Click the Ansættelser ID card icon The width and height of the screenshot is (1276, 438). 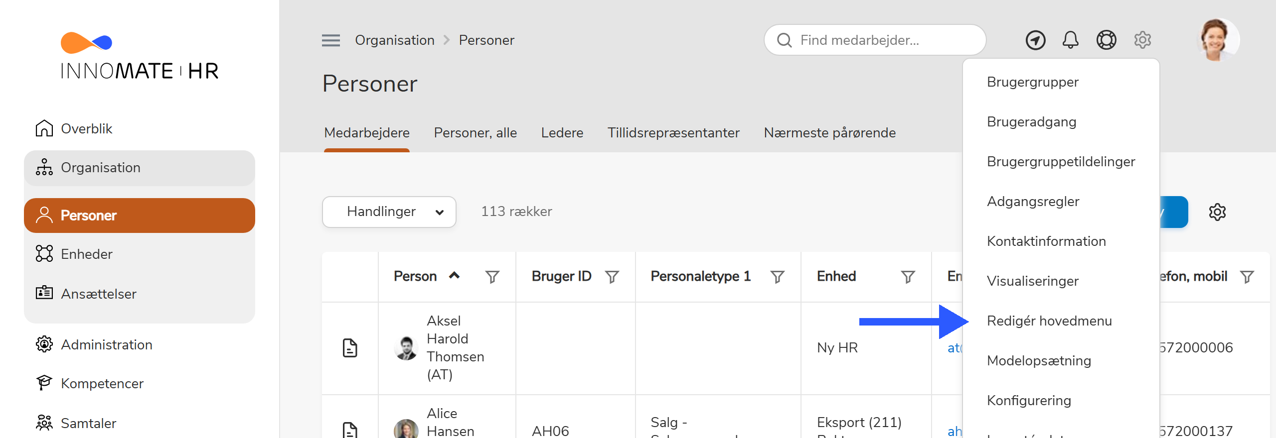click(x=44, y=293)
